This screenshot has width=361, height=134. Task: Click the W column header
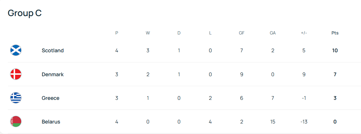click(x=148, y=33)
